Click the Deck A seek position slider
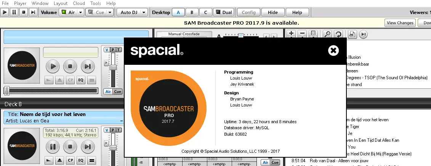431x166 pixels. coord(52,91)
